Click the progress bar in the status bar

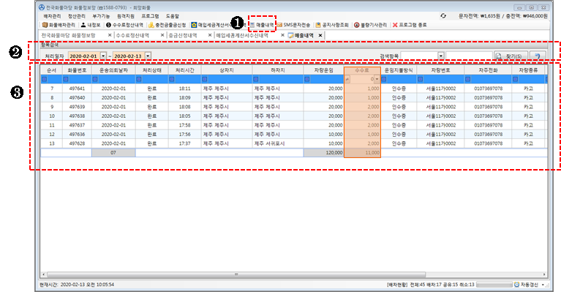point(494,285)
